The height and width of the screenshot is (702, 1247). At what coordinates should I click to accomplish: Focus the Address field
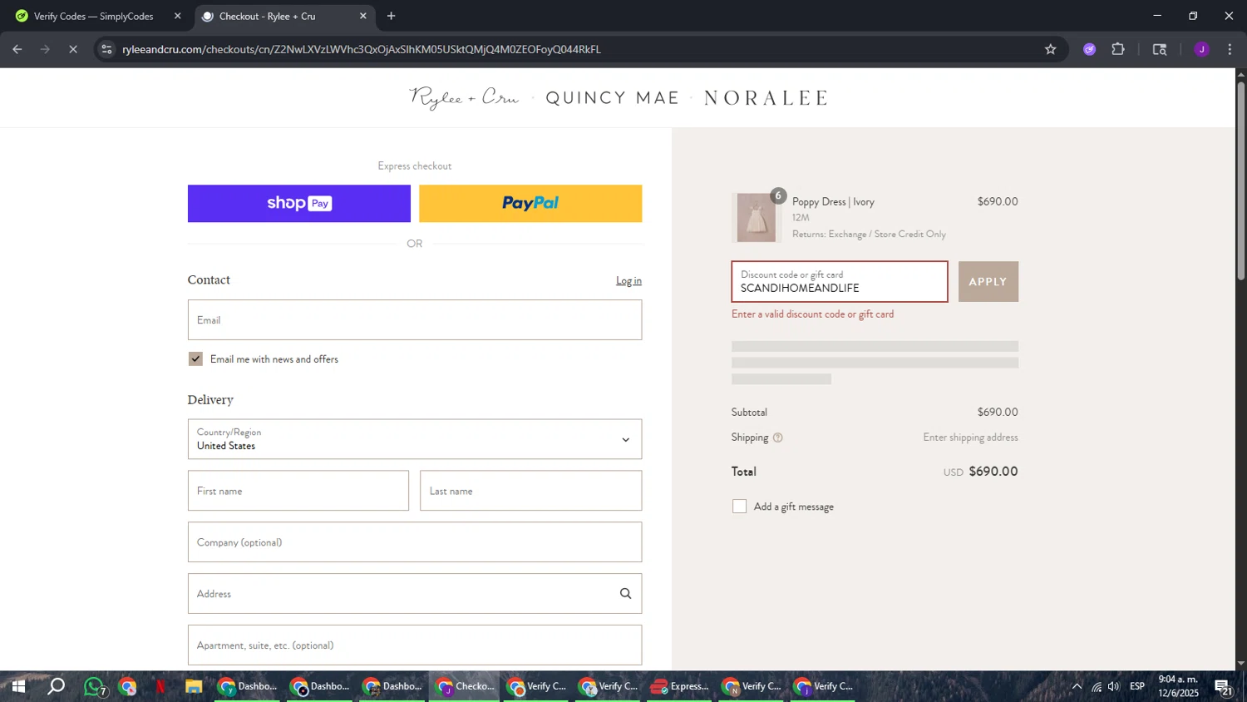[x=415, y=594]
